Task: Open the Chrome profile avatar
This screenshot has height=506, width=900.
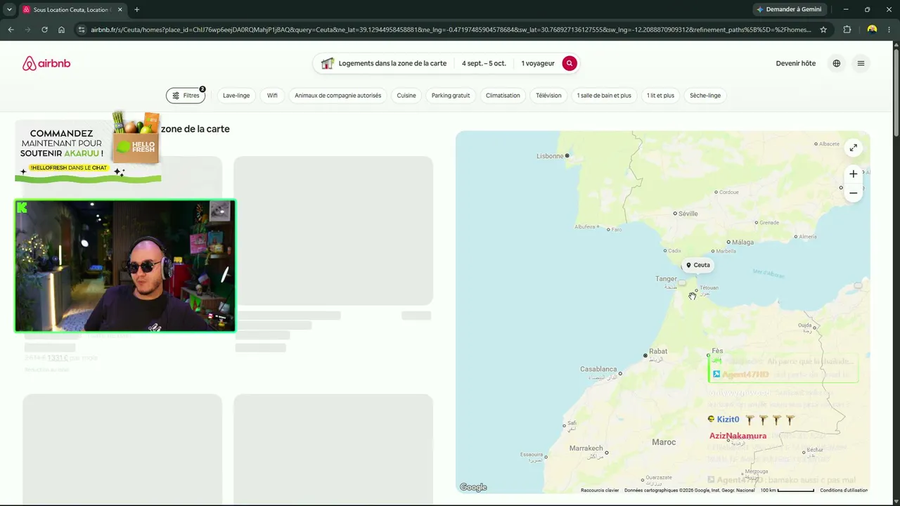Action: pyautogui.click(x=872, y=30)
